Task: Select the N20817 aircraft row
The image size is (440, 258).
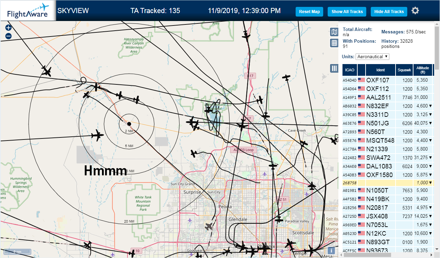Action: pos(388,207)
